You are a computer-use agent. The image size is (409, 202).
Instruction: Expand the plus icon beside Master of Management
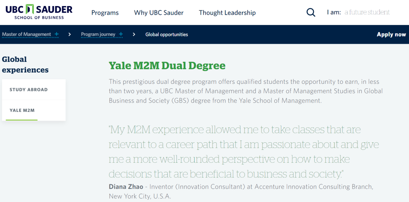tap(57, 34)
